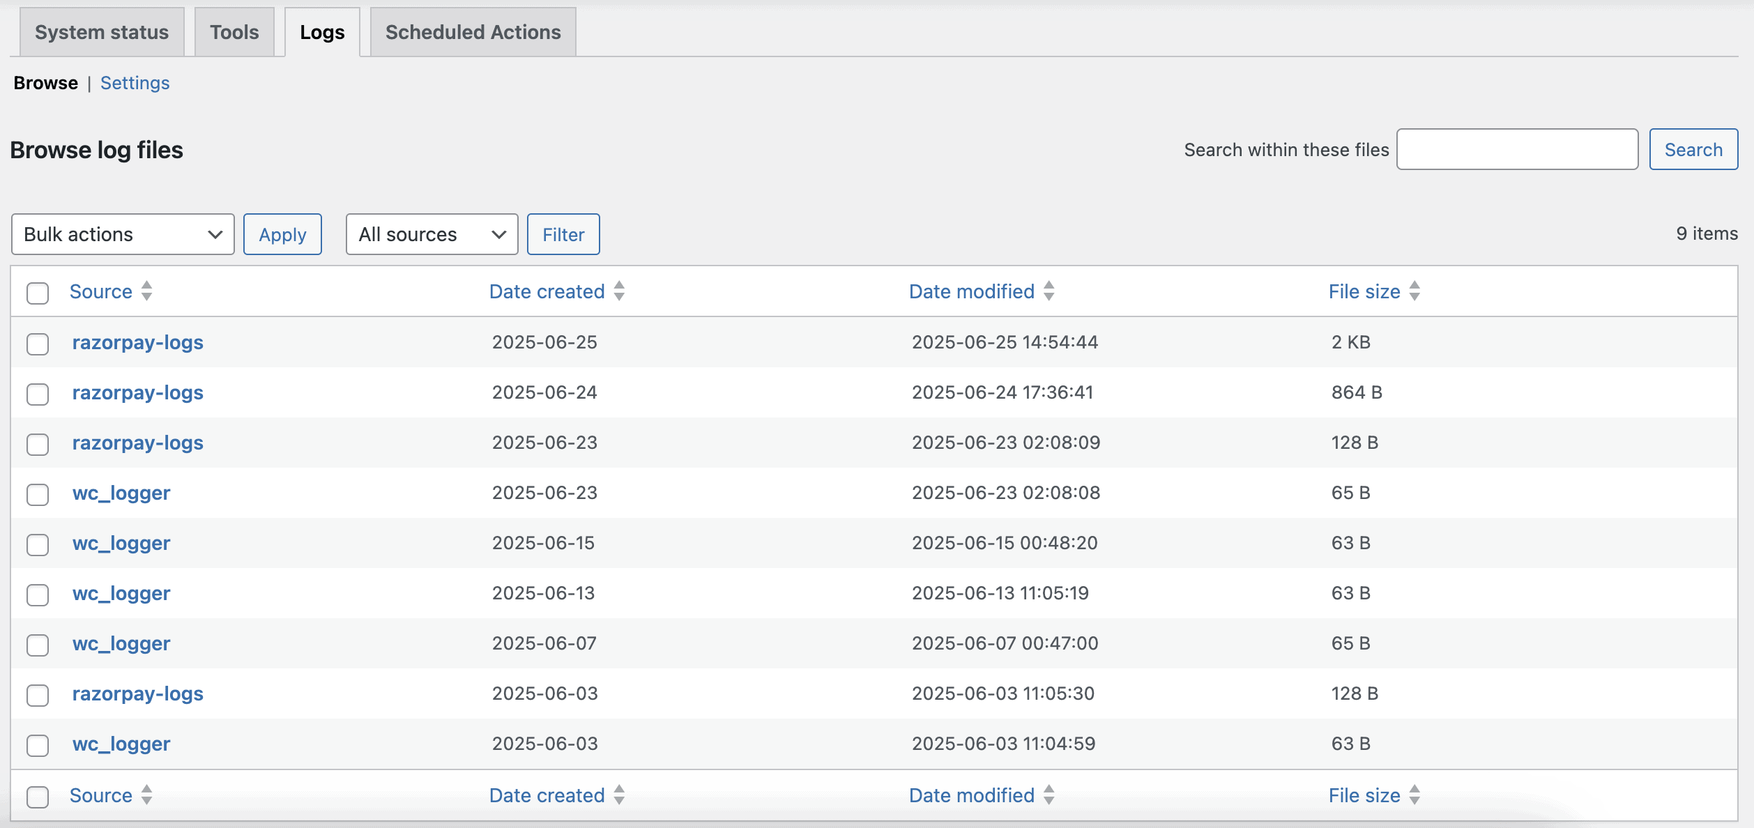Open wc_logger file created 2025-06-13
This screenshot has height=828, width=1754.
tap(121, 593)
